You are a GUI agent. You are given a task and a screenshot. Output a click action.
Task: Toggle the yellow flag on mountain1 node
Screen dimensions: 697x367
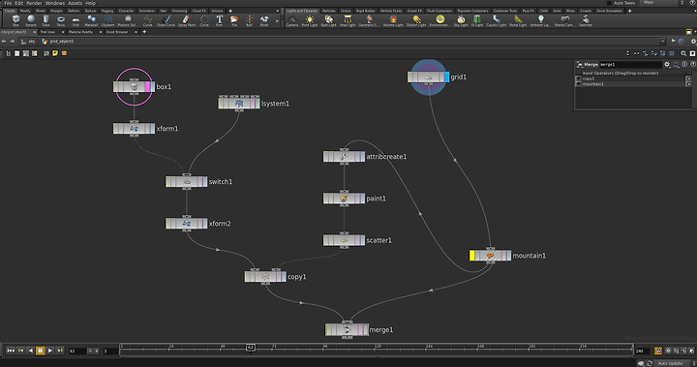472,256
